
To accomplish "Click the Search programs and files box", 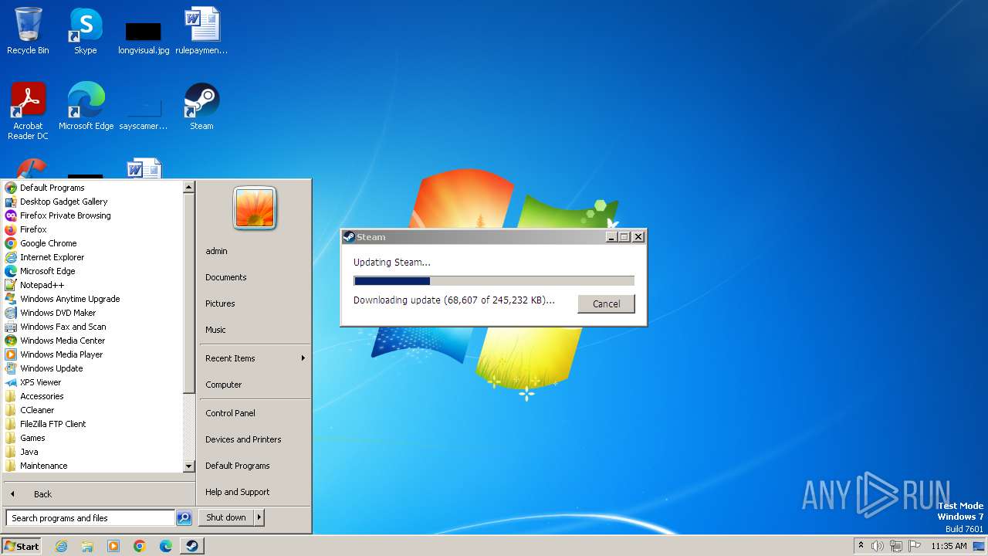I will tap(90, 518).
